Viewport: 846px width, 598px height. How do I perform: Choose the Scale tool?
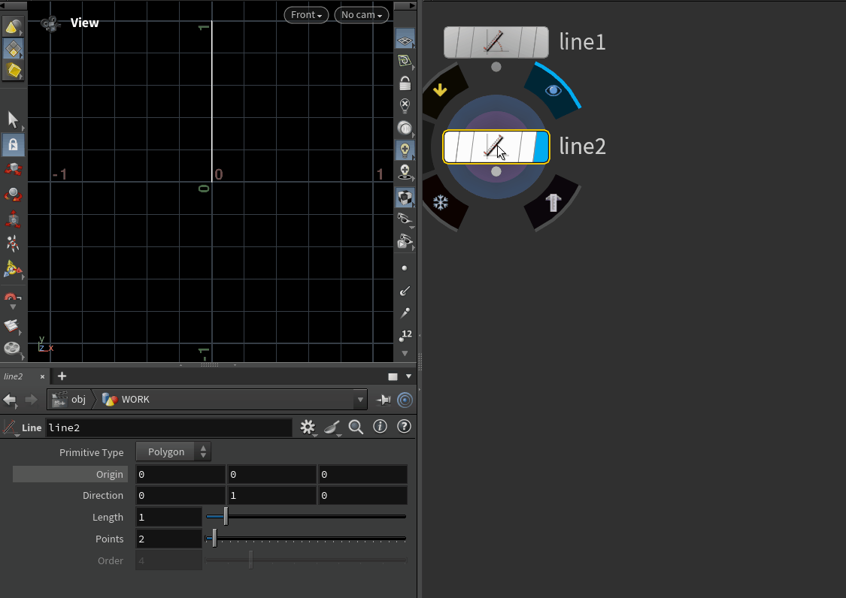coord(13,219)
